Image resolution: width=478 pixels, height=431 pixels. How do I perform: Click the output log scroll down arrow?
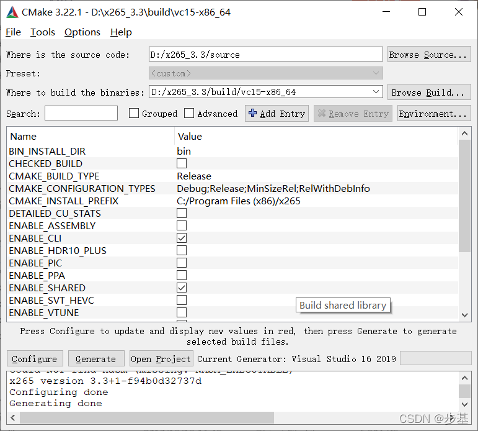pyautogui.click(x=464, y=404)
